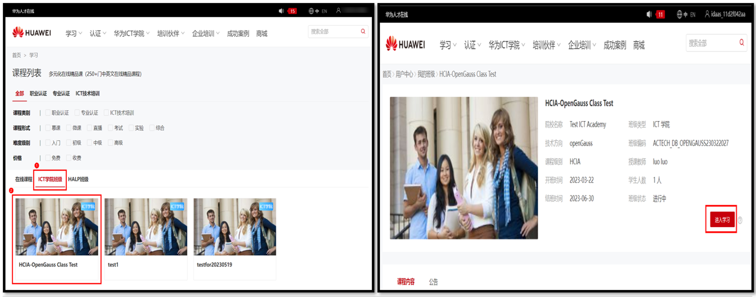This screenshot has width=756, height=298.
Task: Switch to the 职业认证 course tab
Action: (x=38, y=93)
